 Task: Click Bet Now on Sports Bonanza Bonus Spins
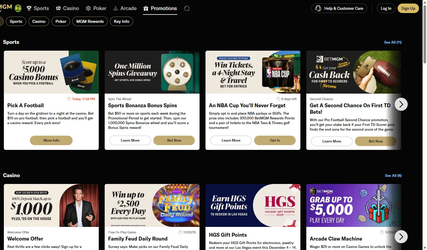(x=174, y=140)
